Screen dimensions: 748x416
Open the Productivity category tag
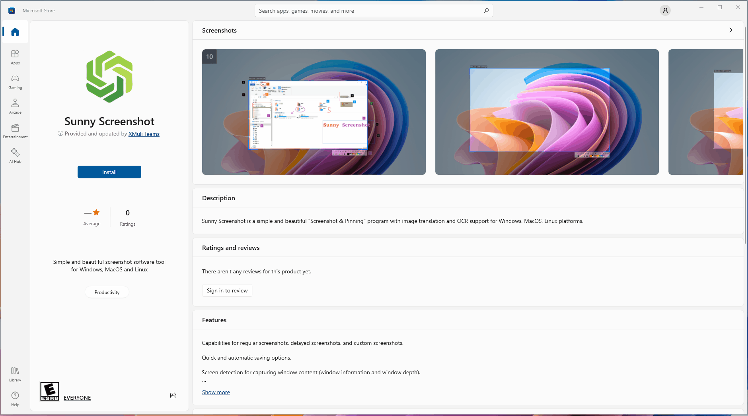(x=107, y=292)
